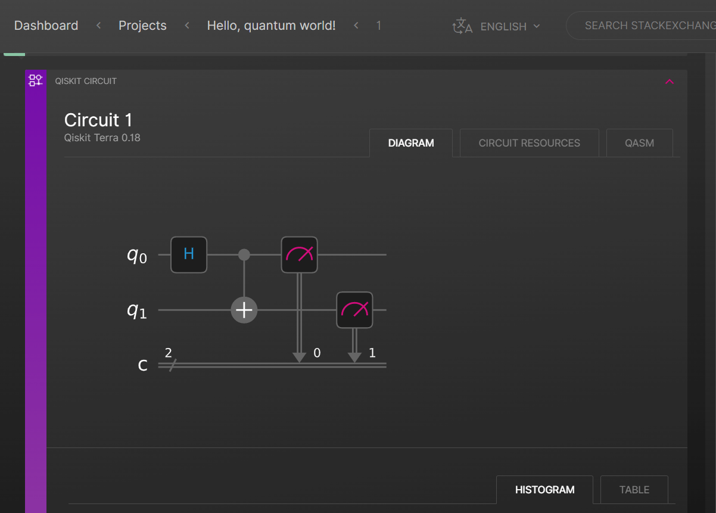
Task: Click the chevron before Hello, quantum world!
Action: point(187,26)
